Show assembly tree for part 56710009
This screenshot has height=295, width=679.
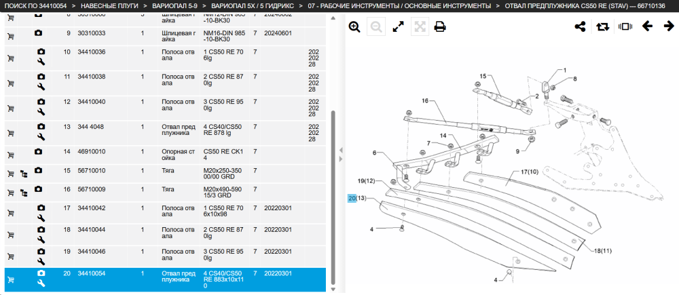(x=24, y=193)
